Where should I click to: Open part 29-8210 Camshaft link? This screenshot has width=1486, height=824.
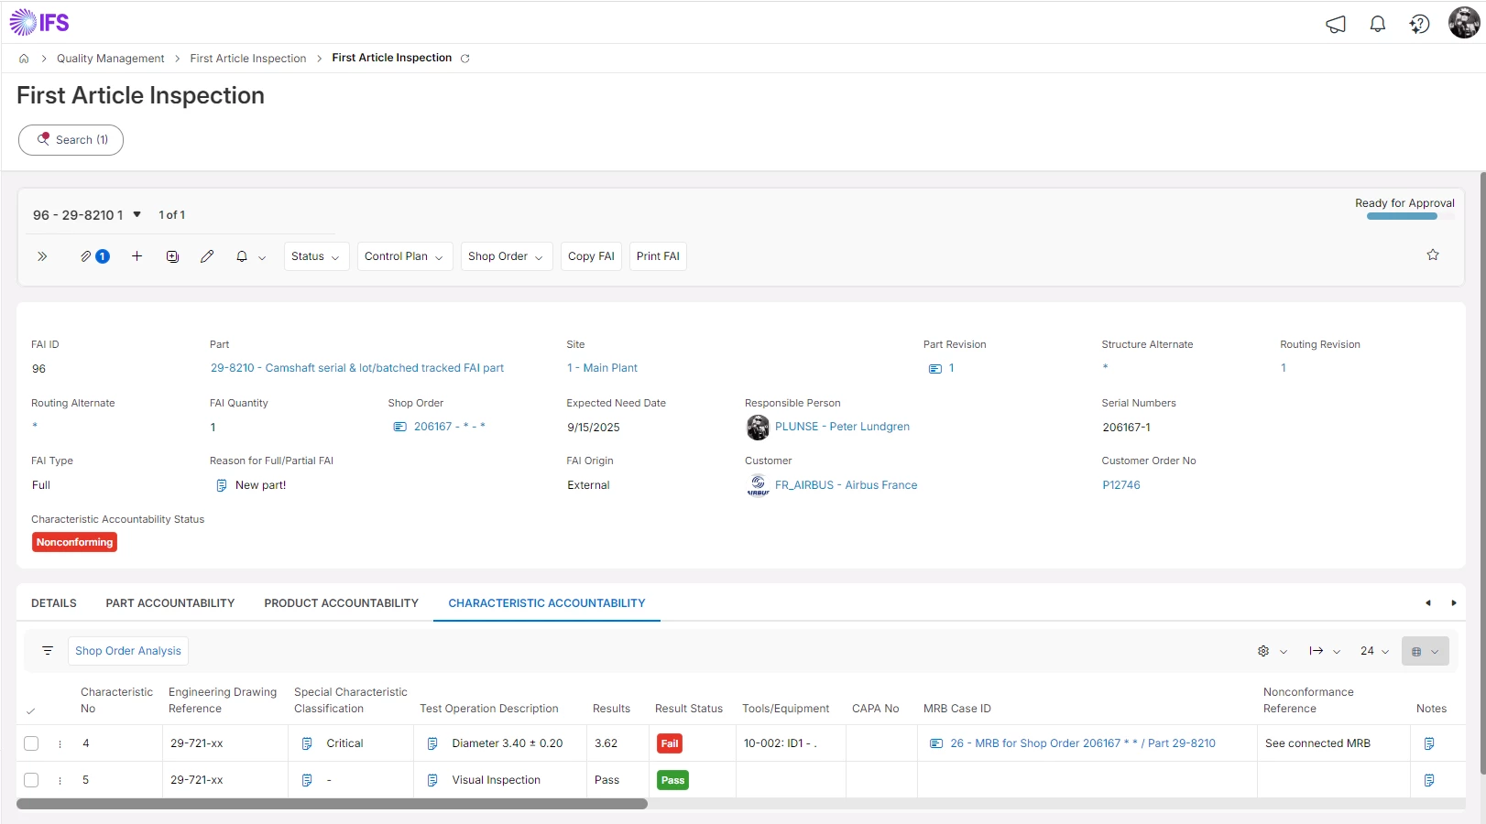click(x=357, y=368)
